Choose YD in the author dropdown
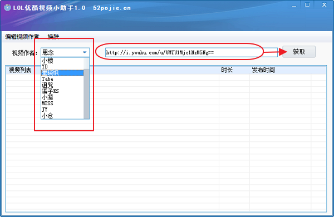Screen dimensions: 334x217 (x=62, y=67)
